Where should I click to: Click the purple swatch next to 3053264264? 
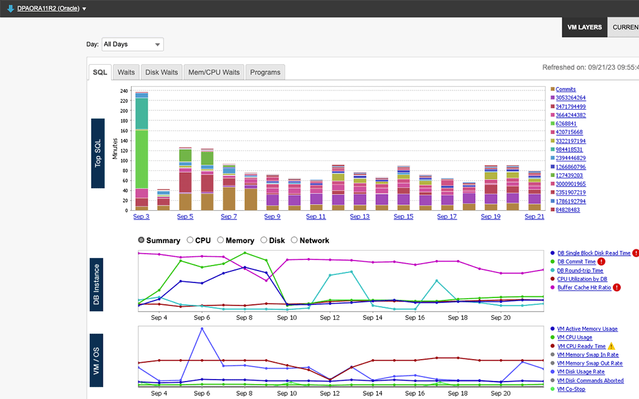pos(552,98)
